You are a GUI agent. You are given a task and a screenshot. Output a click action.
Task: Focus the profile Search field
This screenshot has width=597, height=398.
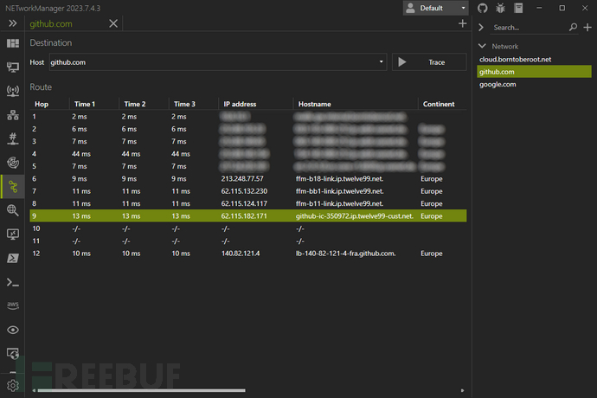point(530,28)
